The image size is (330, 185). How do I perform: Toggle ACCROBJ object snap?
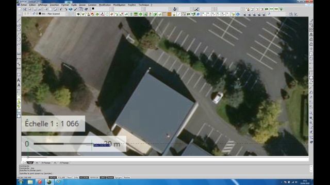pyautogui.click(x=84, y=178)
